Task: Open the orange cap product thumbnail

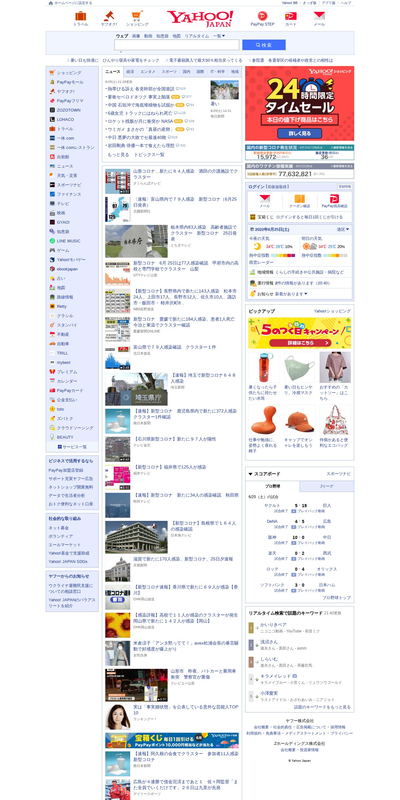Action: (x=300, y=420)
